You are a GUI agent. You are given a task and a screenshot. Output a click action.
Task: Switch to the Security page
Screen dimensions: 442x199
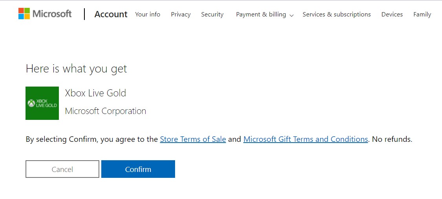pyautogui.click(x=212, y=14)
